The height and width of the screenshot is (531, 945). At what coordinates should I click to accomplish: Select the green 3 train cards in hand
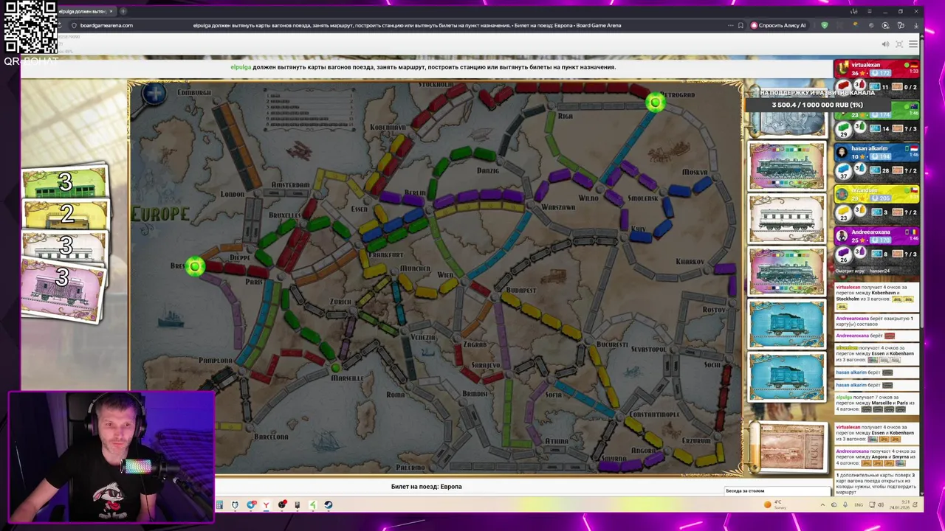[65, 182]
